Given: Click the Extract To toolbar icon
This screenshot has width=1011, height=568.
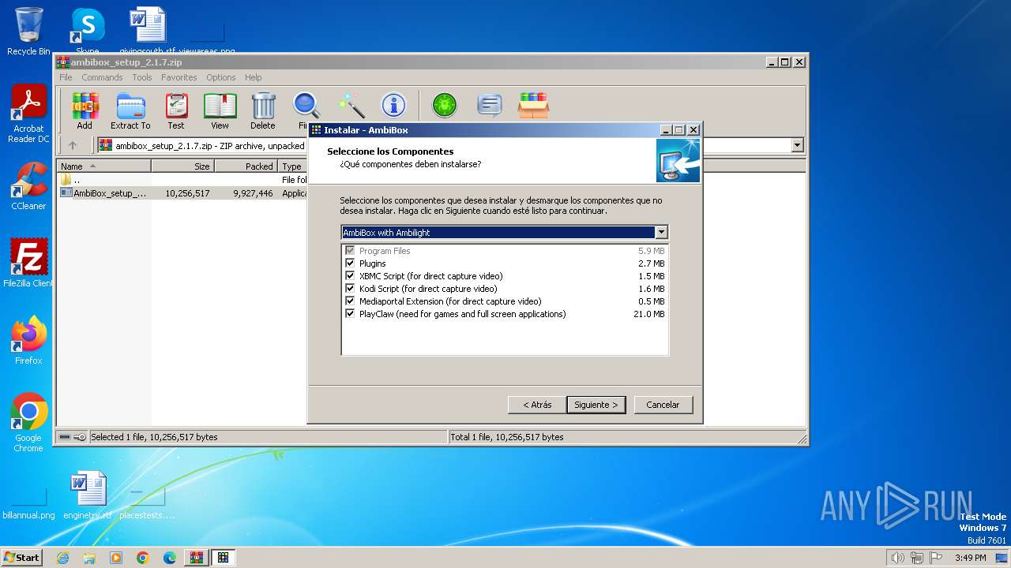Looking at the screenshot, I should click(x=130, y=111).
